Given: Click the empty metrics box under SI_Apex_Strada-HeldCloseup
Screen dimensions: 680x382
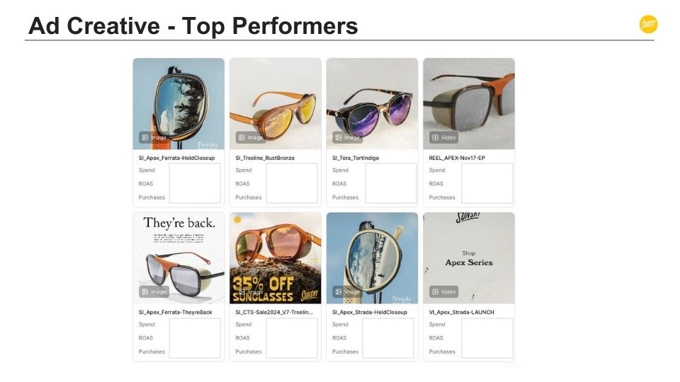Looking at the screenshot, I should (x=388, y=338).
